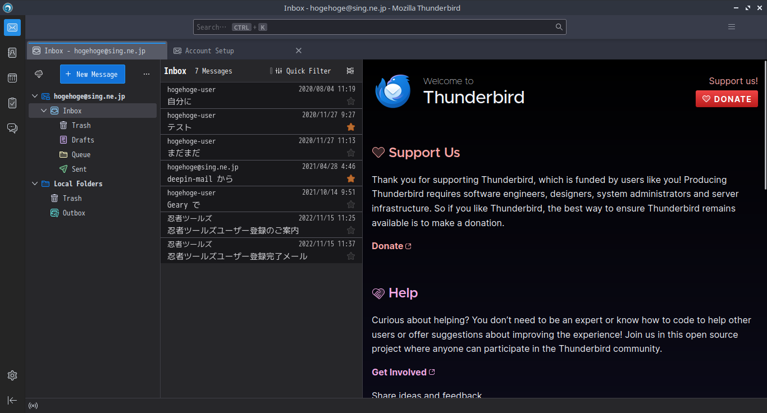The image size is (767, 413).
Task: Select the Drafts folder
Action: click(x=93, y=140)
